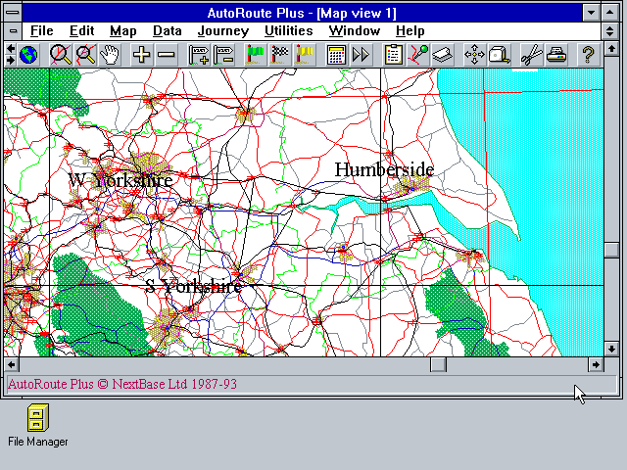Open the Edit menu
Screen dimensions: 627x470
click(x=81, y=30)
